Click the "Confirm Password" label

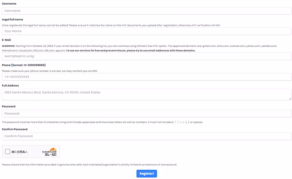click(x=14, y=129)
